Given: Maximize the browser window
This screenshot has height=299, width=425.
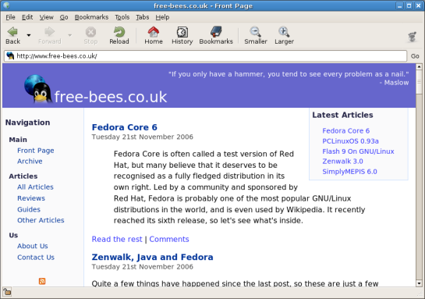Looking at the screenshot, I should (x=409, y=5).
